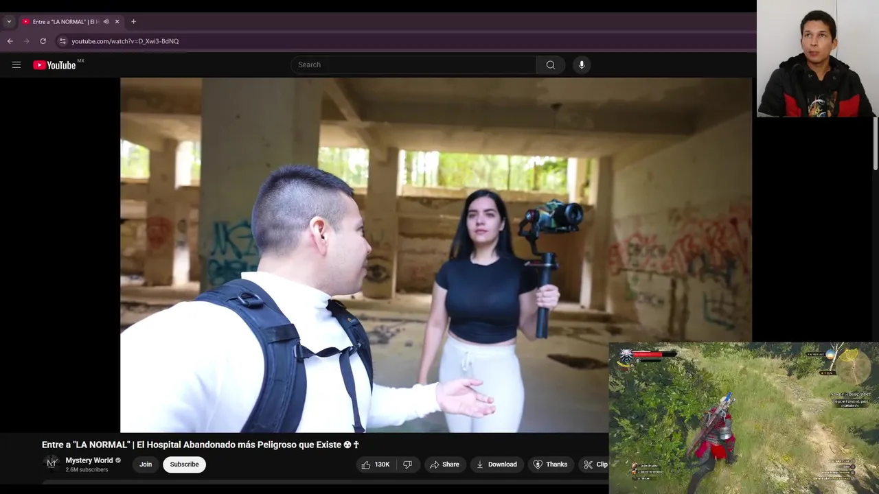Screen dimensions: 879x494
Task: Go forward with browser forward arrow
Action: [x=26, y=41]
